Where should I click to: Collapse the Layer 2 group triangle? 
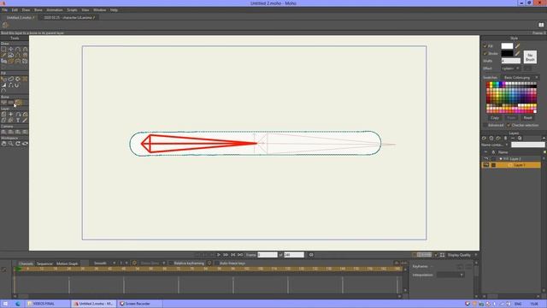point(501,158)
